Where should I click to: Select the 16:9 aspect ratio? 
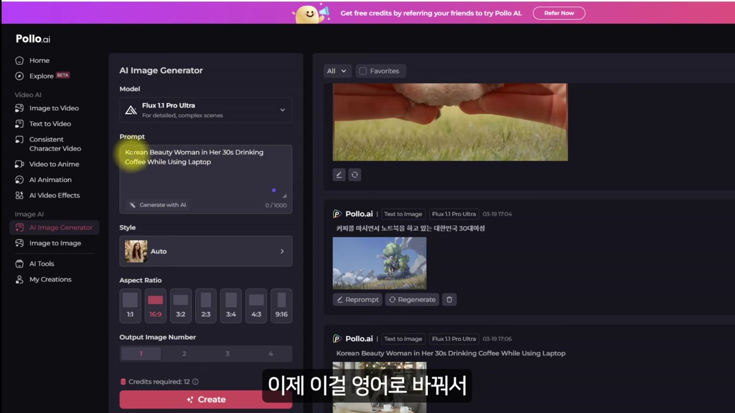click(155, 306)
